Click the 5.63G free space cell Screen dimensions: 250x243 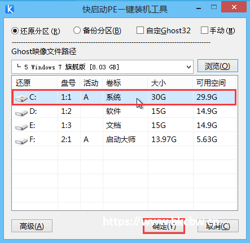coord(207,140)
